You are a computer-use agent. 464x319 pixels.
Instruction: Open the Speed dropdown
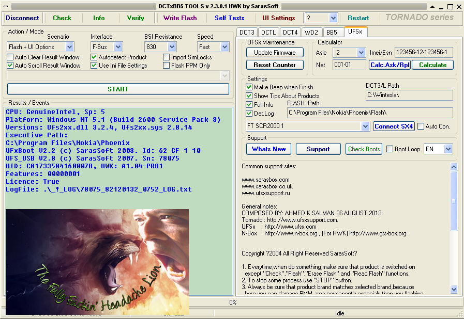pyautogui.click(x=224, y=46)
